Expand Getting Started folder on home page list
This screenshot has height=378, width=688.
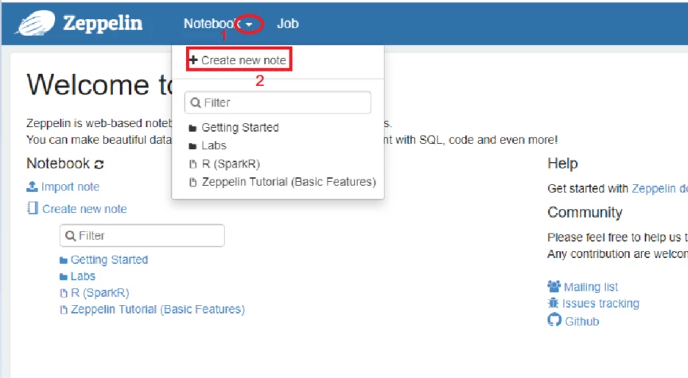point(104,260)
